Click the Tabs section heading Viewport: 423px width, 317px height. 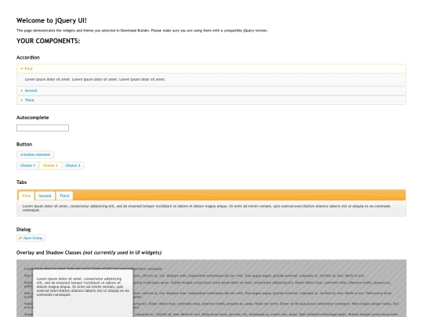pyautogui.click(x=22, y=182)
